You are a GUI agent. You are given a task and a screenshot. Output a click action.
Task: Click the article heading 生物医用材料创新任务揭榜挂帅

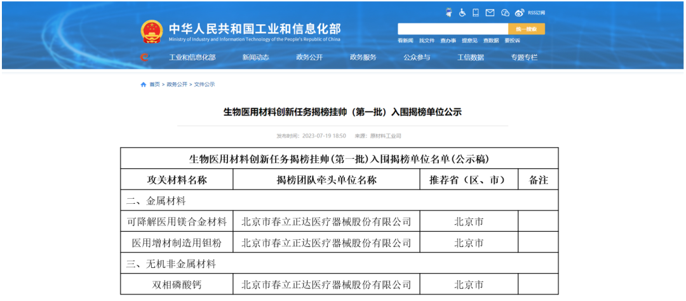342,112
